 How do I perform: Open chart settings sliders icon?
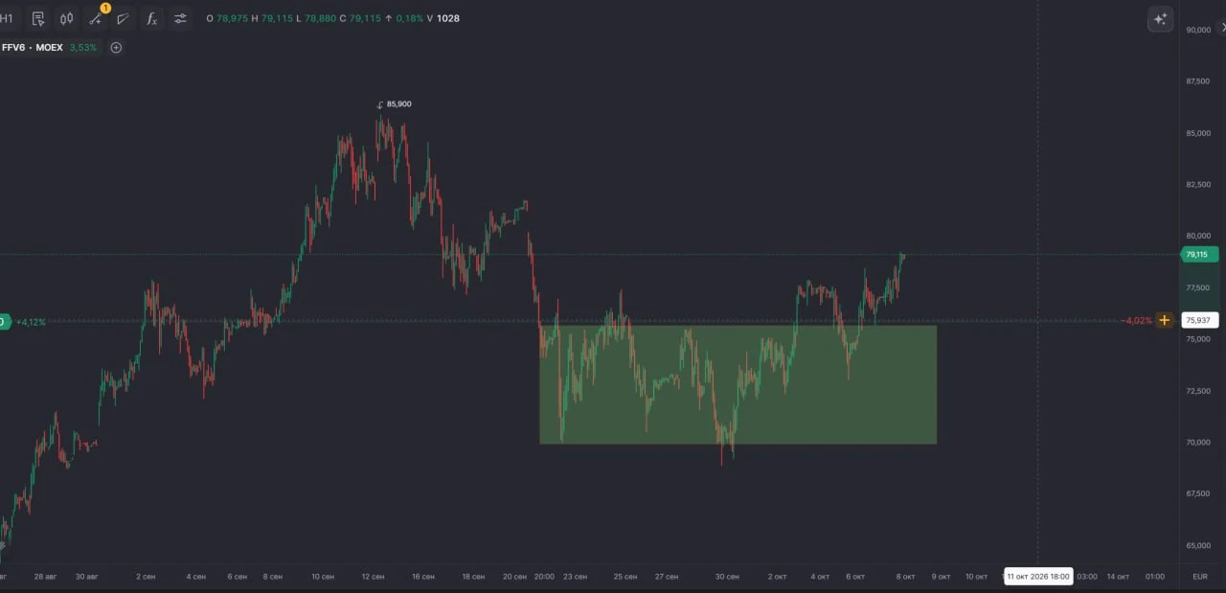pyautogui.click(x=180, y=18)
